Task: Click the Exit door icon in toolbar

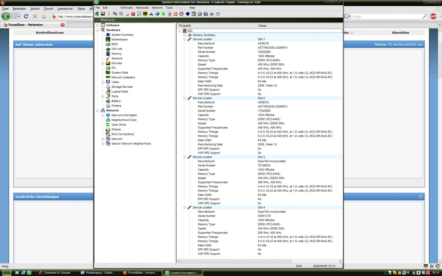Action: coord(97,14)
